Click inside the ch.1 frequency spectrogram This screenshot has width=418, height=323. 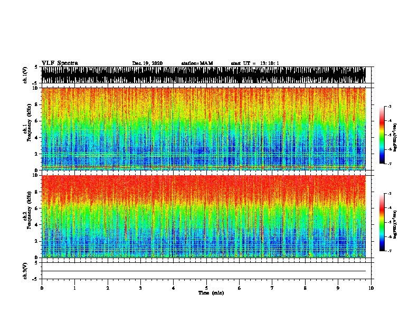(203, 129)
